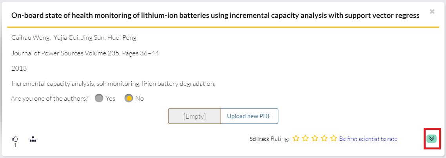Rate the paper five stars

coord(334,138)
